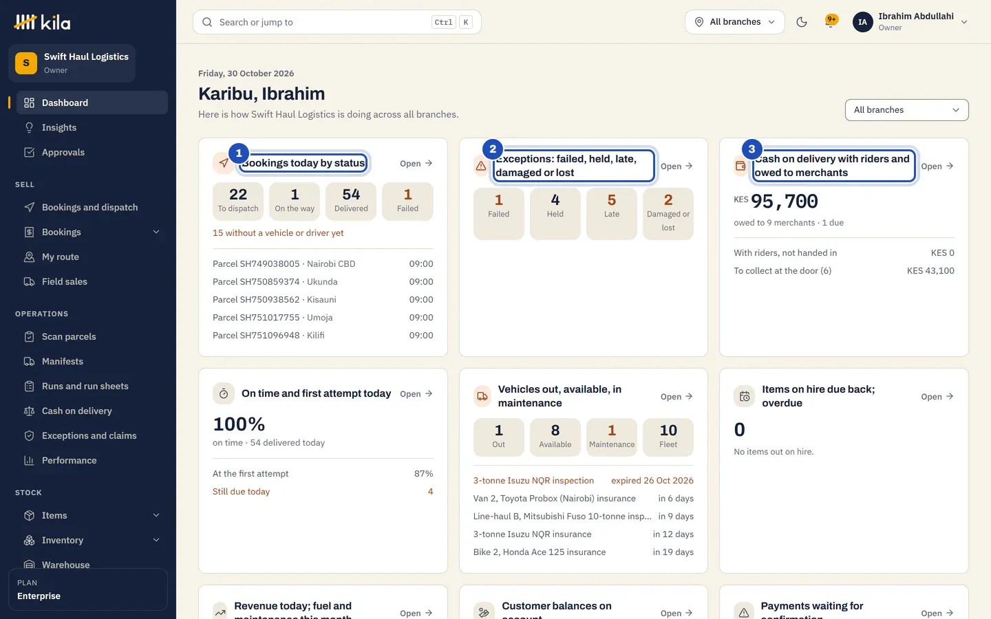Click the Approvals checkmark icon

(29, 152)
